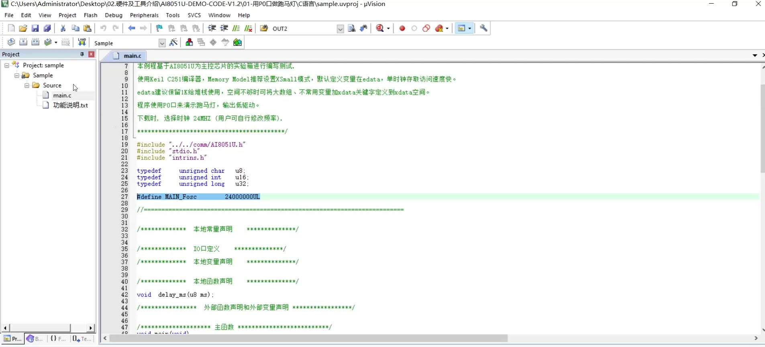Save the current file
Screen dimensions: 765x347
pos(35,28)
